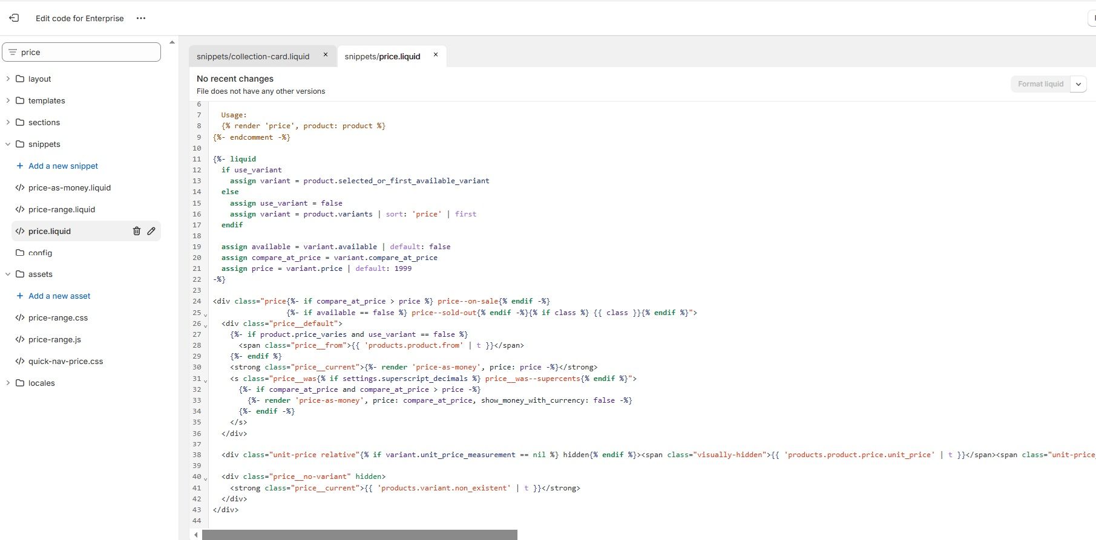Switch to the snippets/collection-card.liquid tab

(x=253, y=56)
